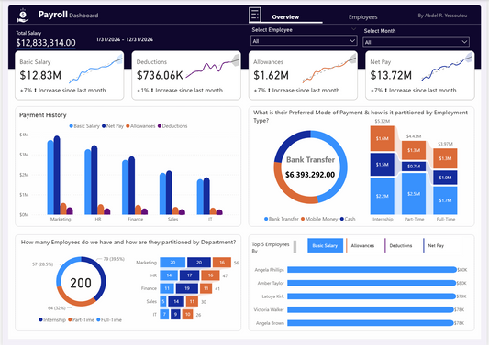Click the date range 1/31/2024 - 12/31/2024
This screenshot has height=345, width=489.
click(125, 39)
